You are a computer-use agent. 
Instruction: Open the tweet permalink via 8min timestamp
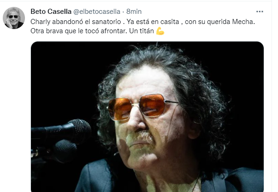pyautogui.click(x=134, y=12)
